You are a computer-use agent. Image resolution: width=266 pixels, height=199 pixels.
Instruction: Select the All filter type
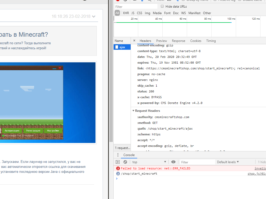point(117,13)
